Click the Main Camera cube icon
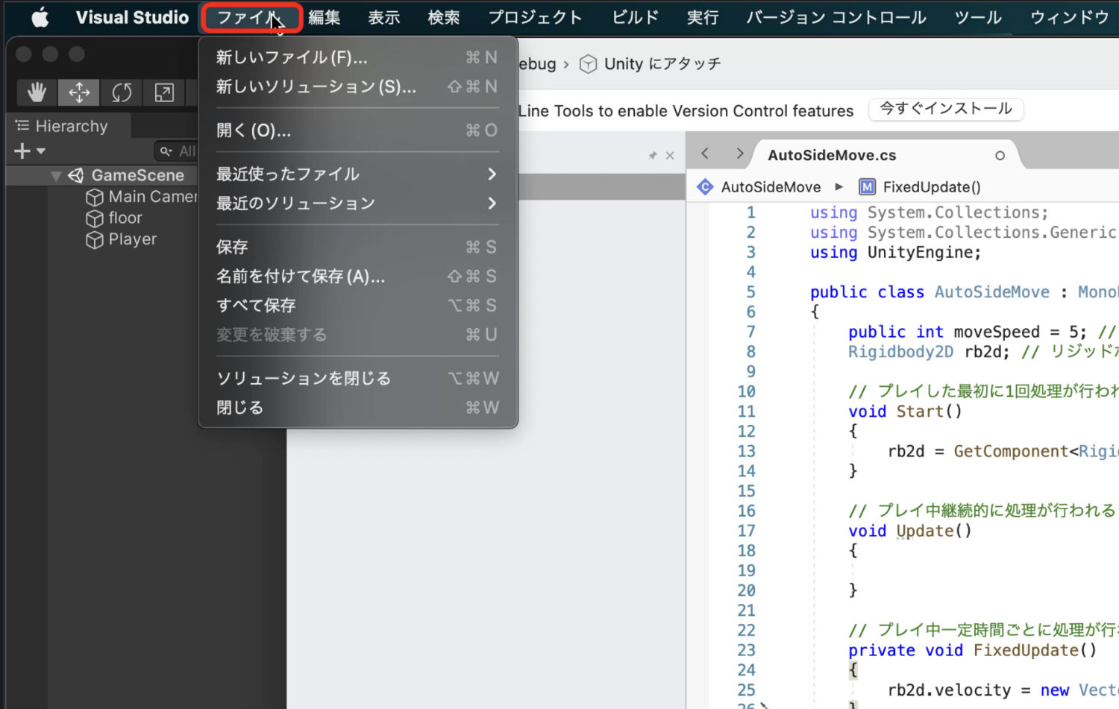Viewport: 1119px width, 709px height. [x=95, y=198]
